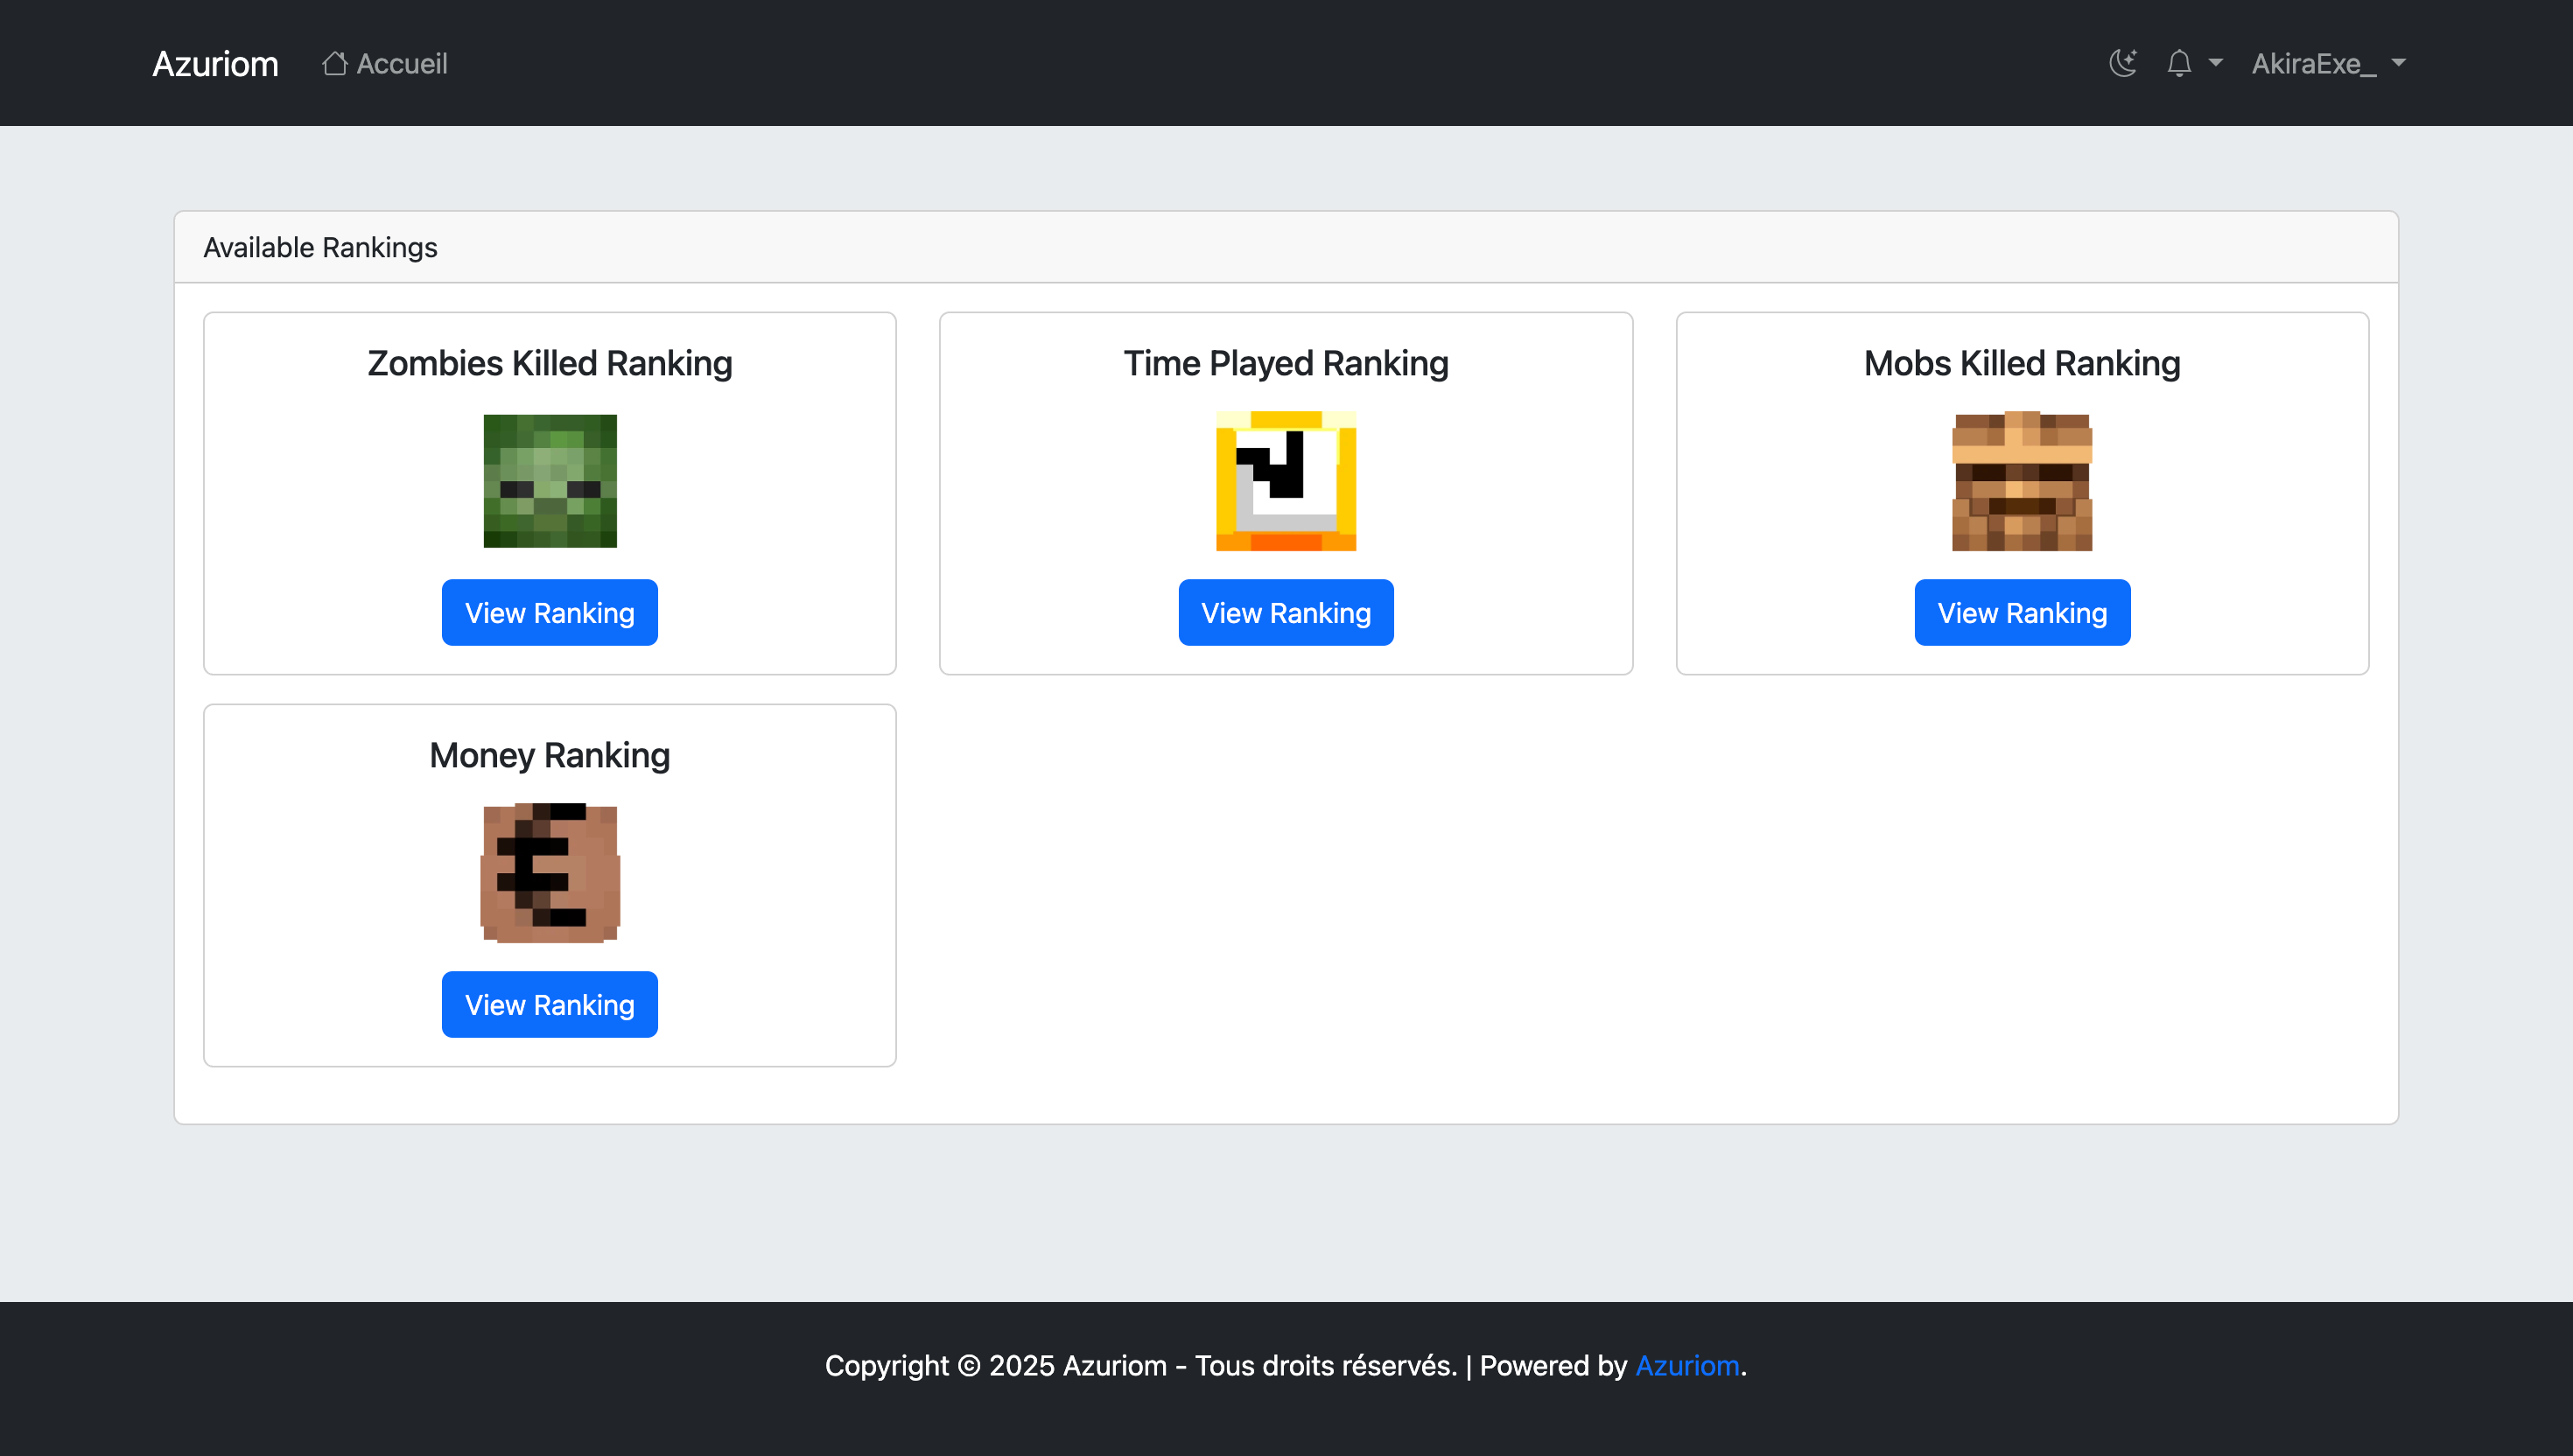Click the Available Rankings header text
Viewport: 2573px width, 1456px height.
point(320,247)
